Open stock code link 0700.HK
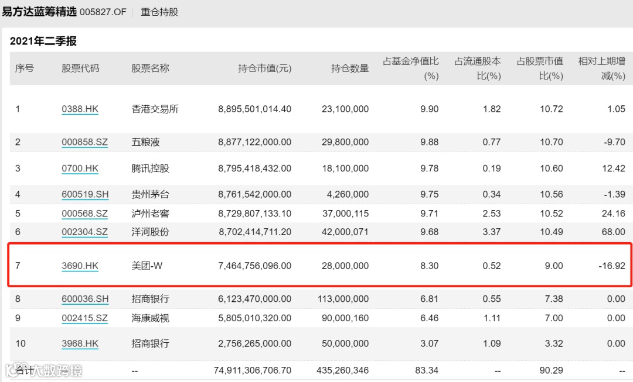The width and height of the screenshot is (633, 382). coord(80,168)
